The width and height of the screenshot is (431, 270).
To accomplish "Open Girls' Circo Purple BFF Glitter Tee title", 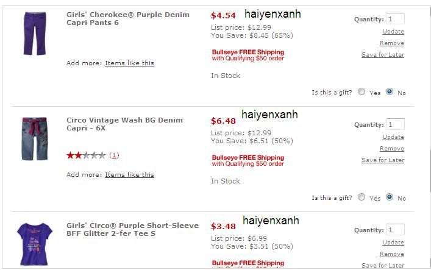I will point(132,230).
